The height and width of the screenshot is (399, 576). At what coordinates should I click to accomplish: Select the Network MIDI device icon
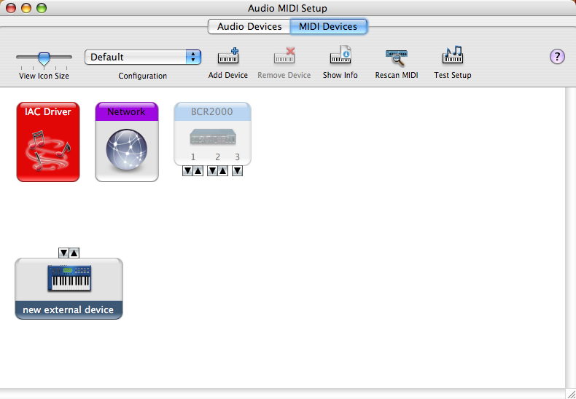pyautogui.click(x=127, y=142)
